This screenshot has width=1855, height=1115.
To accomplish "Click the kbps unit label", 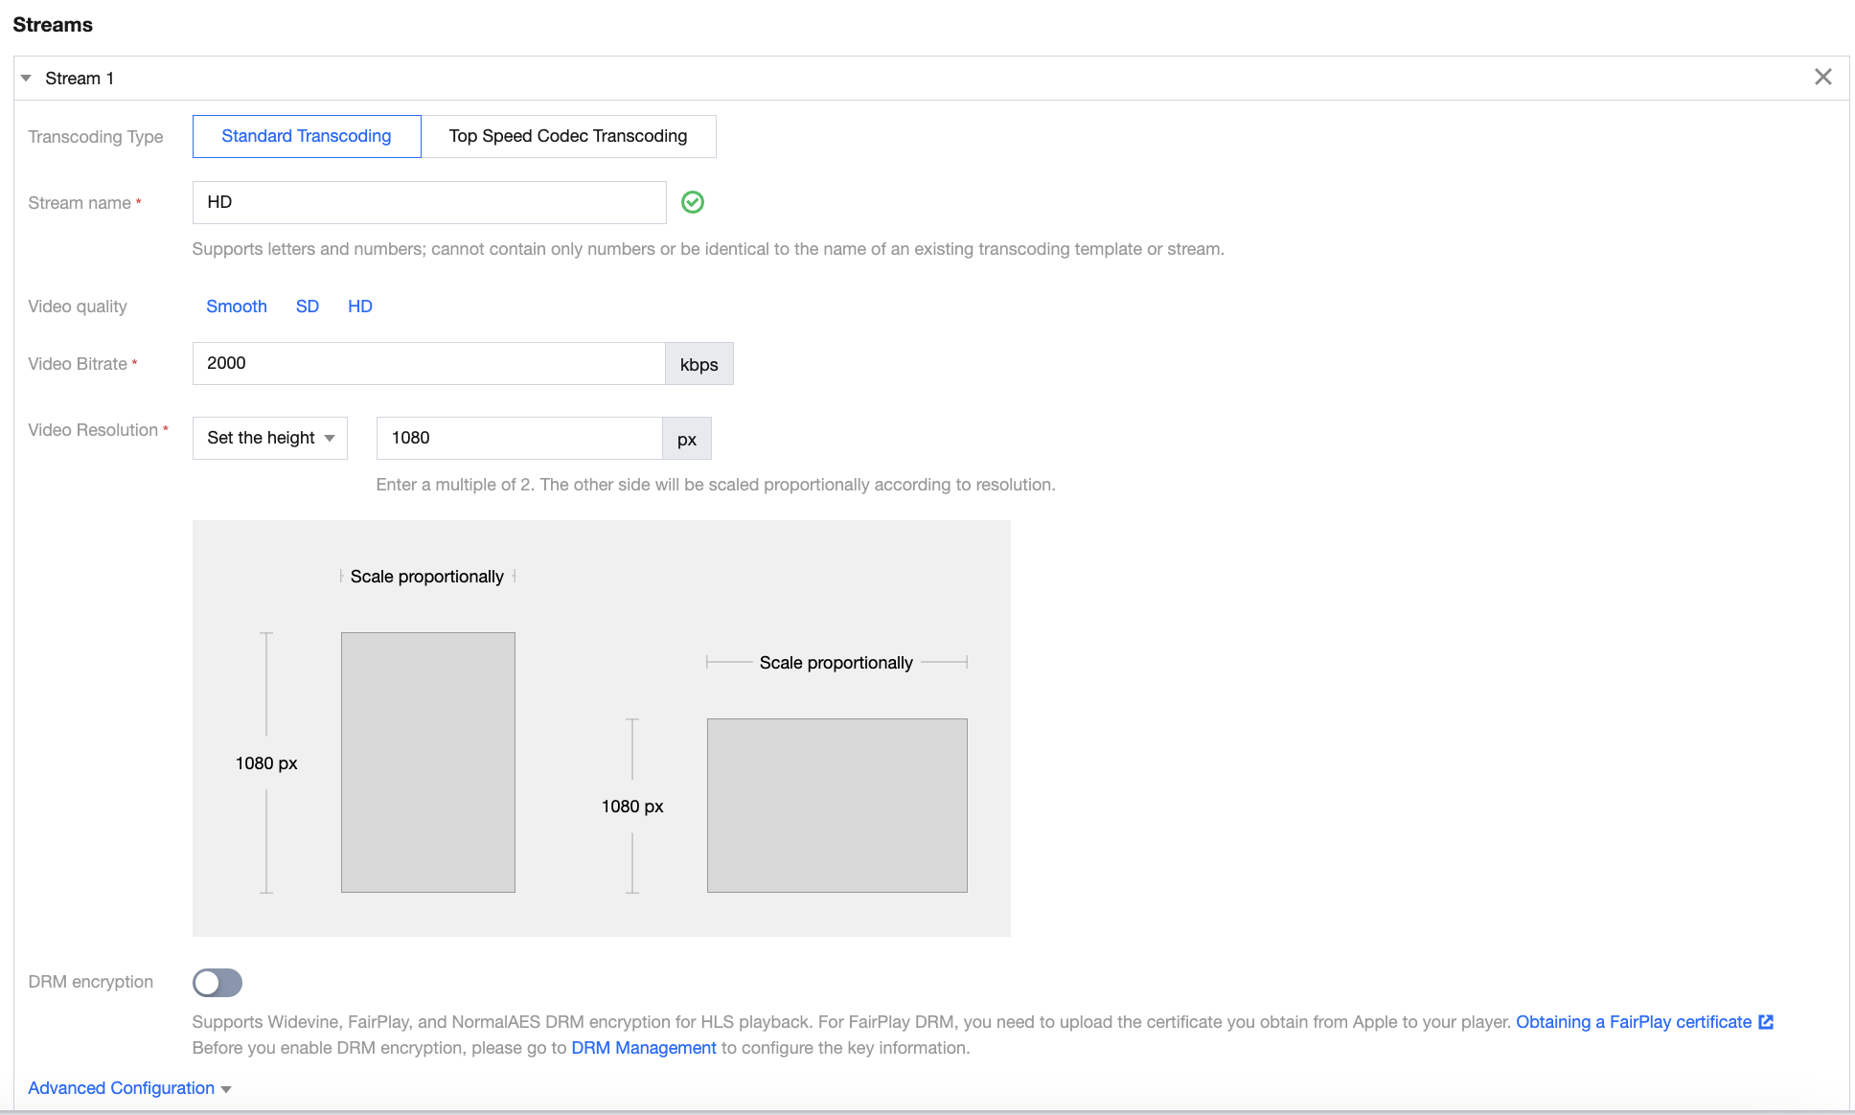I will (699, 364).
